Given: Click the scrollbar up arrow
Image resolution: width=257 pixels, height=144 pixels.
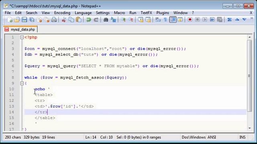Looking at the screenshot, I should pyautogui.click(x=249, y=37).
